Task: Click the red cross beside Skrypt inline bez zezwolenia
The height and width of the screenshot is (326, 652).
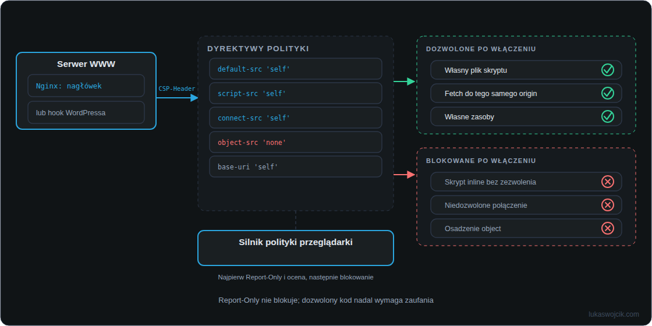Action: (608, 182)
